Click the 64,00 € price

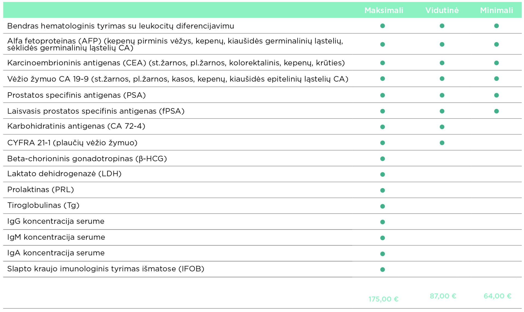tap(498, 296)
